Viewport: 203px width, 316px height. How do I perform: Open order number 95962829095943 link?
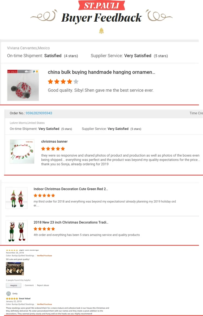39,113
